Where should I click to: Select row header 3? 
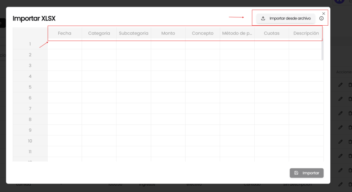pos(30,65)
